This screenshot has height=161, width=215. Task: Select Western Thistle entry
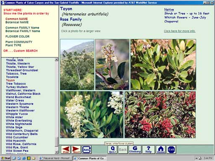click(x=17, y=107)
